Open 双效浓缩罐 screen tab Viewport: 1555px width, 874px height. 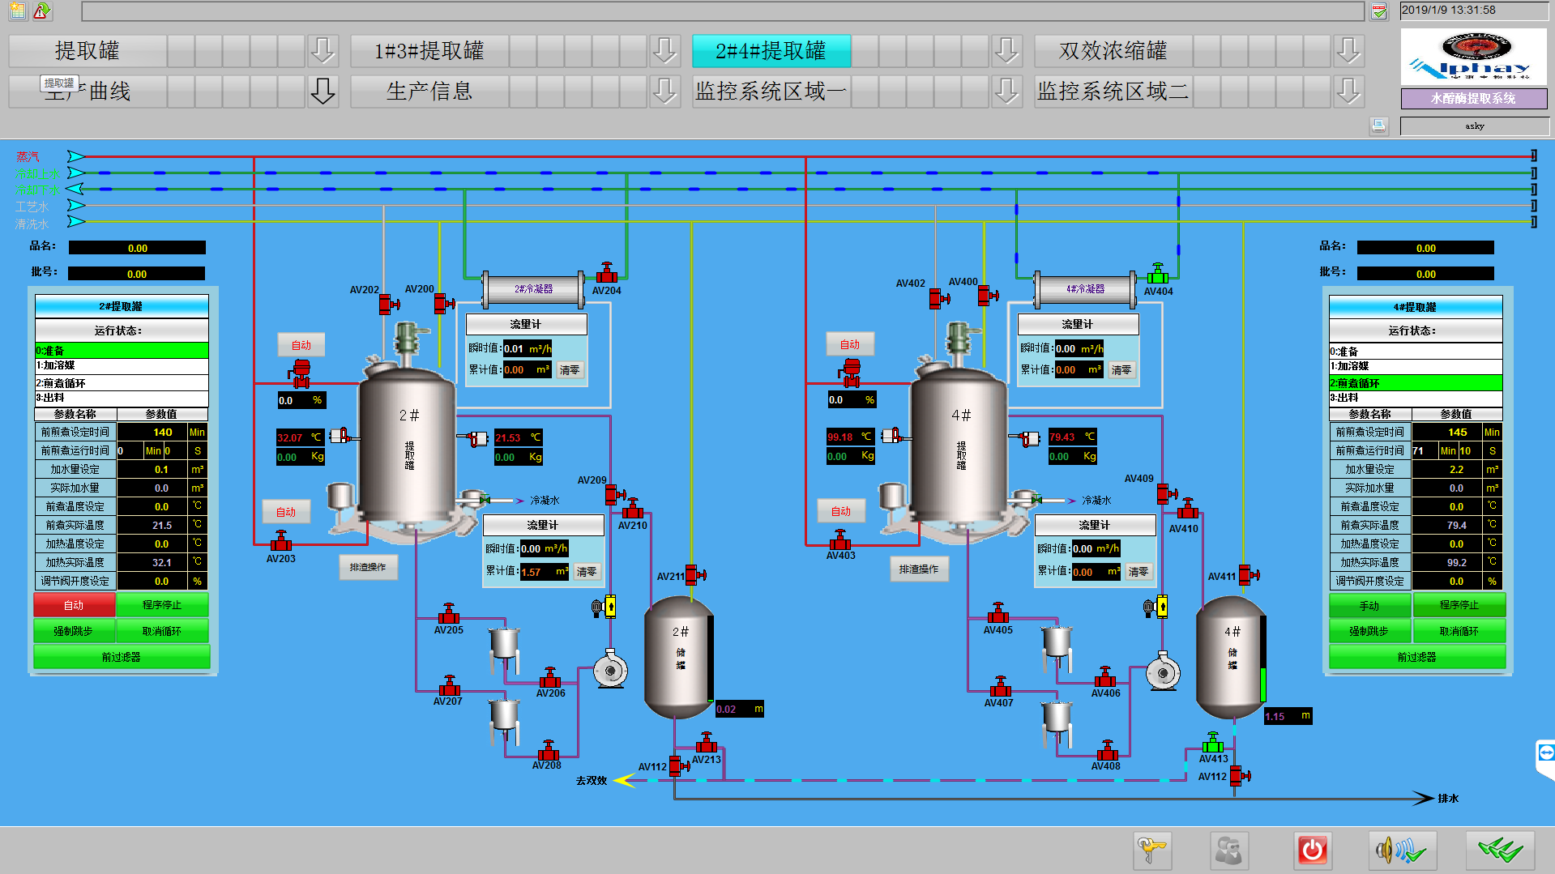tap(1113, 51)
